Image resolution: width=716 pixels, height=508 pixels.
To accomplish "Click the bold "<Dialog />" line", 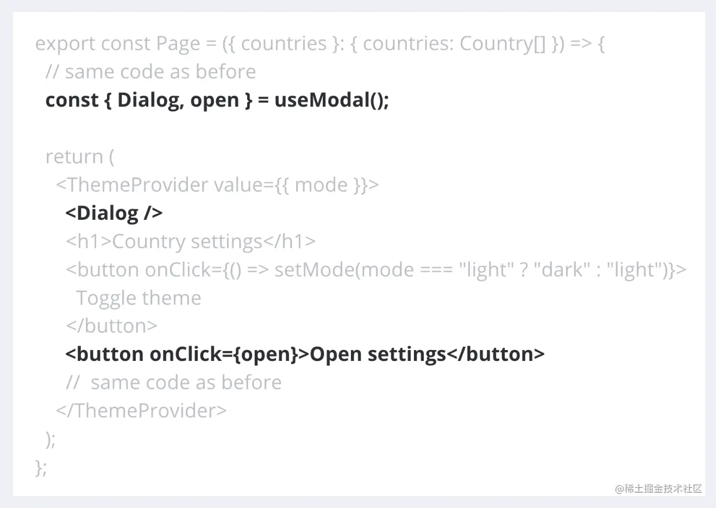I will pos(114,213).
